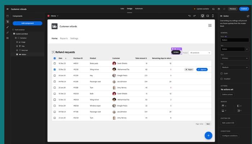Click the undo arrow in the preview toolbar

click(x=190, y=16)
